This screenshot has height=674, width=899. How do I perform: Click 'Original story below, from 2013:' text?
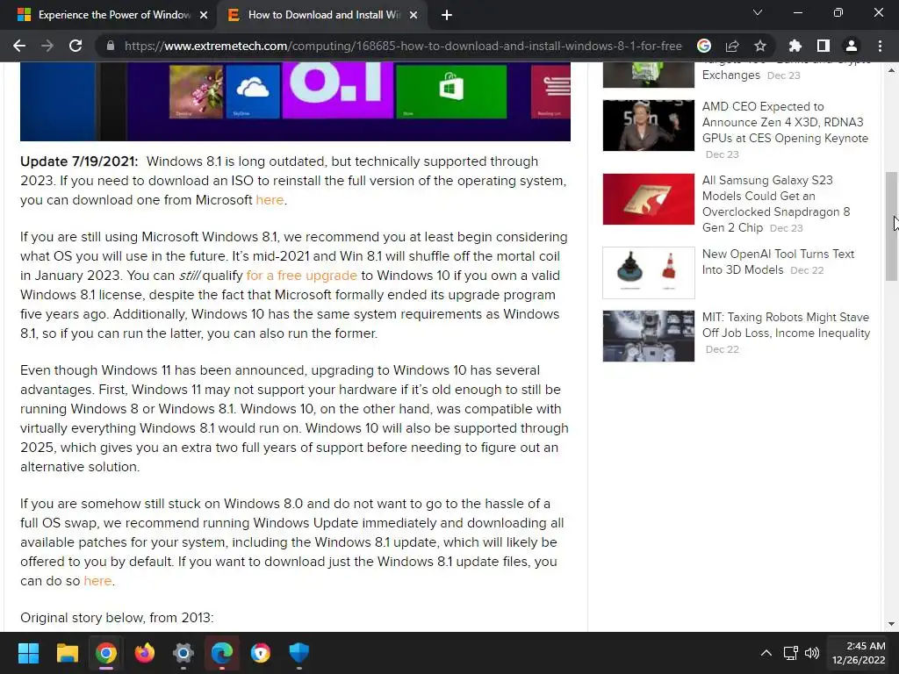point(117,618)
